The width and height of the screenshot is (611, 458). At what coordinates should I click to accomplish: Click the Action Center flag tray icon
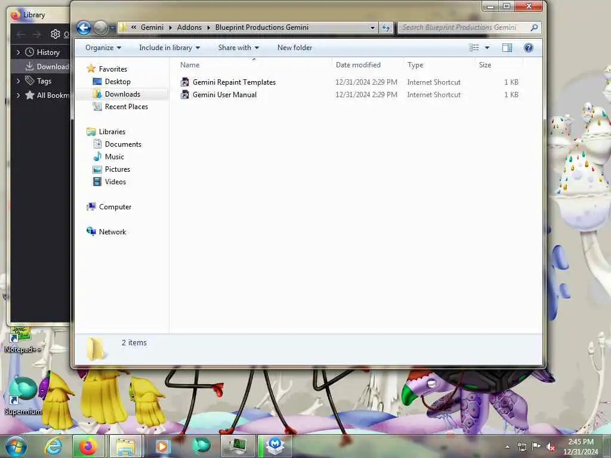536,447
